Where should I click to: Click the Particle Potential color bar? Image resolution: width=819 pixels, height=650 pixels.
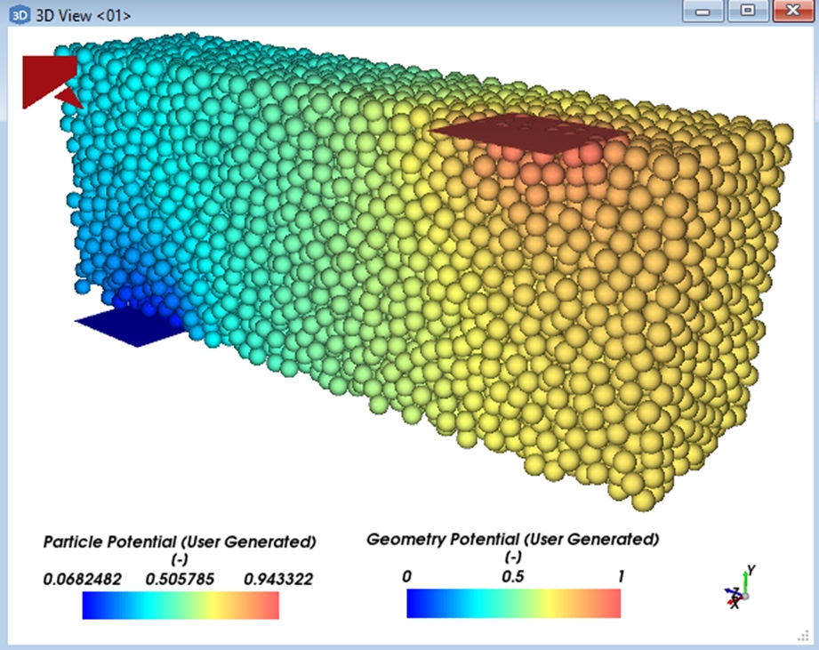[181, 605]
